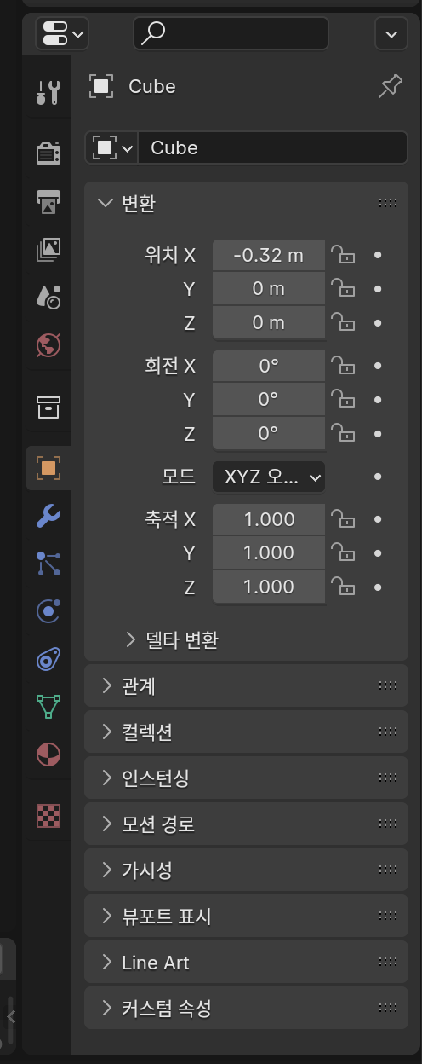This screenshot has width=422, height=1064.
Task: Animate 위치 Y property dot
Action: pos(378,289)
